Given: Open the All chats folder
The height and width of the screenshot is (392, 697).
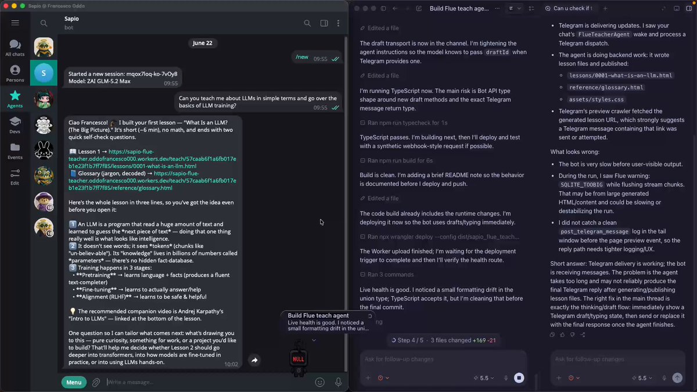Looking at the screenshot, I should [15, 48].
